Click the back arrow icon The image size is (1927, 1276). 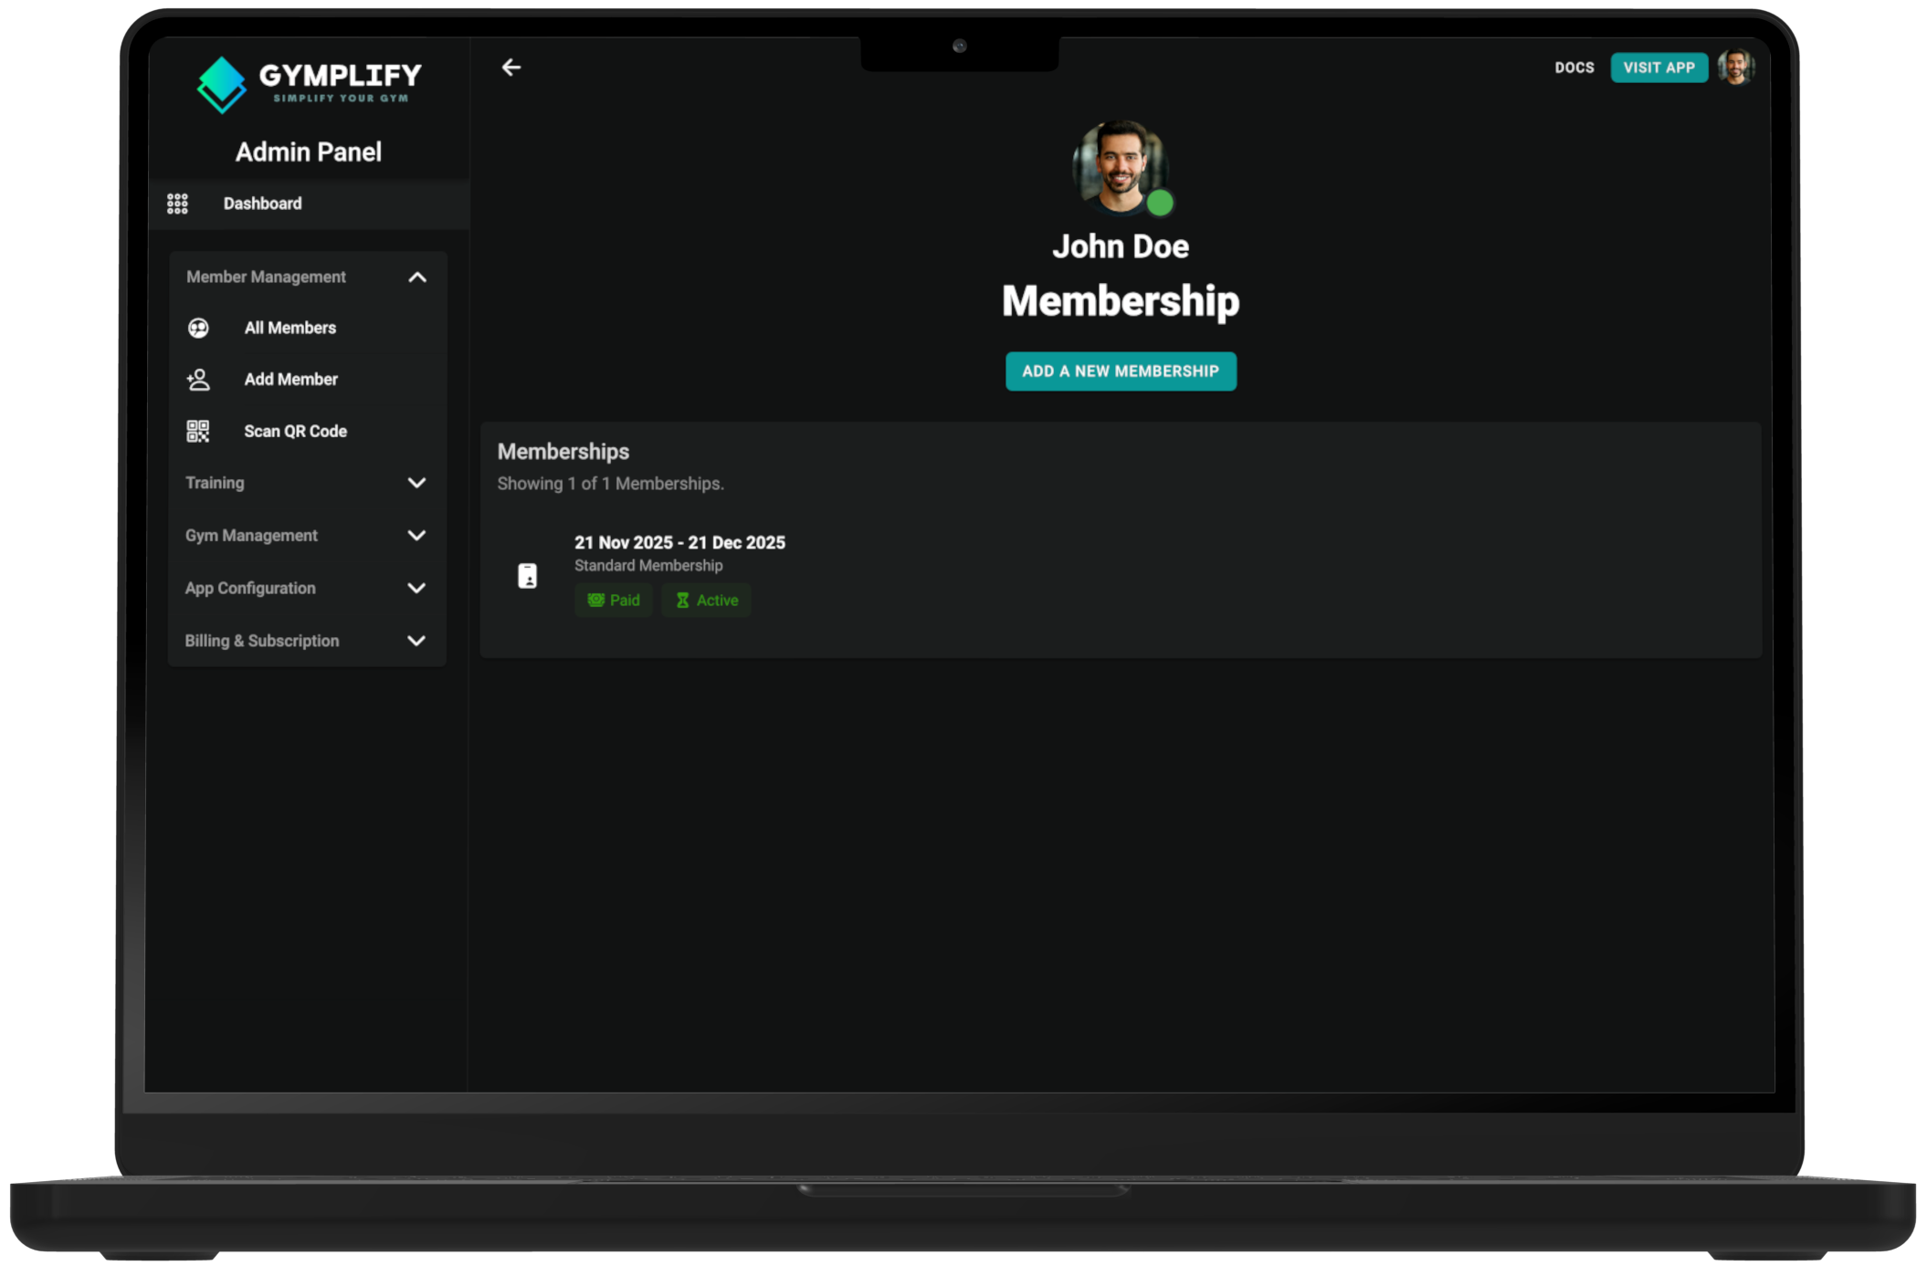coord(512,67)
